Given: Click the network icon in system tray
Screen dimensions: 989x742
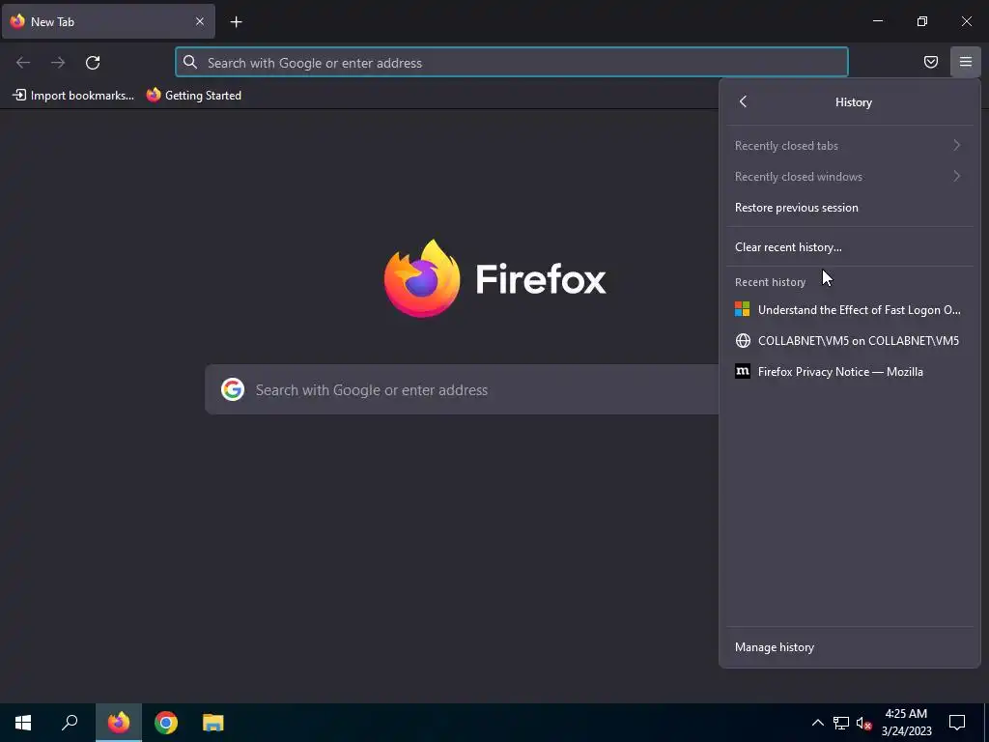Looking at the screenshot, I should tap(841, 723).
